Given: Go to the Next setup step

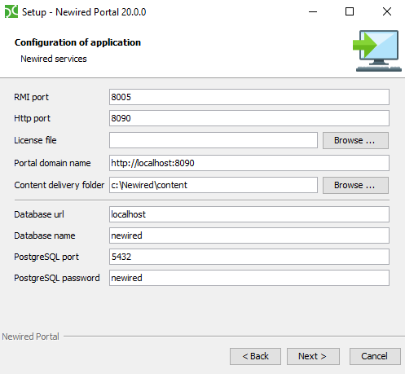Looking at the screenshot, I should (x=313, y=356).
